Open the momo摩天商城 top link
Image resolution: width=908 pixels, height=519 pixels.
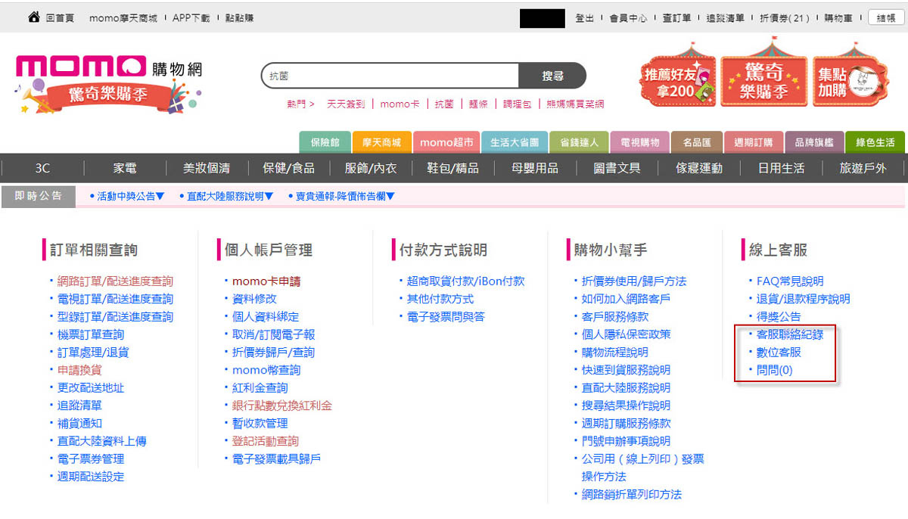123,18
